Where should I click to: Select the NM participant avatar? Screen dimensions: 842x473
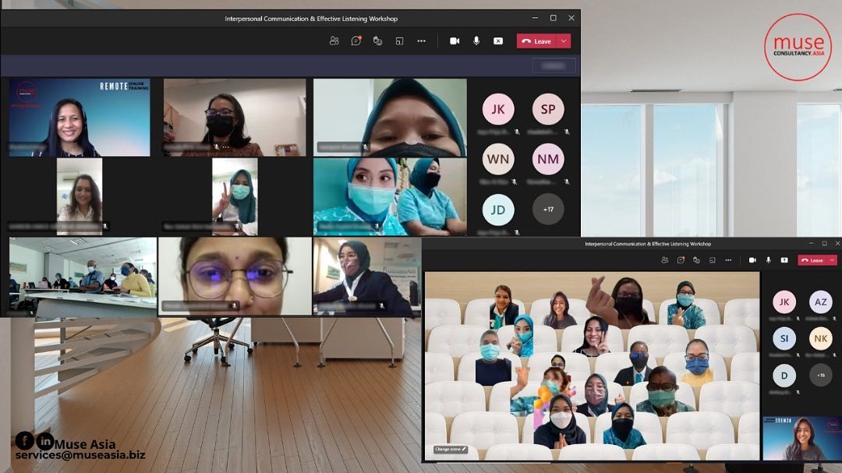[x=548, y=159]
